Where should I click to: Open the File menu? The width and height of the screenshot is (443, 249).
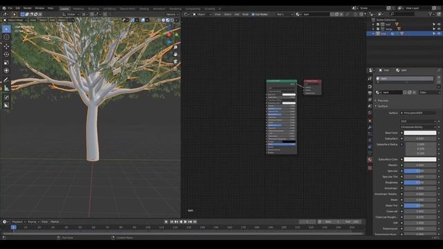[x=10, y=8]
